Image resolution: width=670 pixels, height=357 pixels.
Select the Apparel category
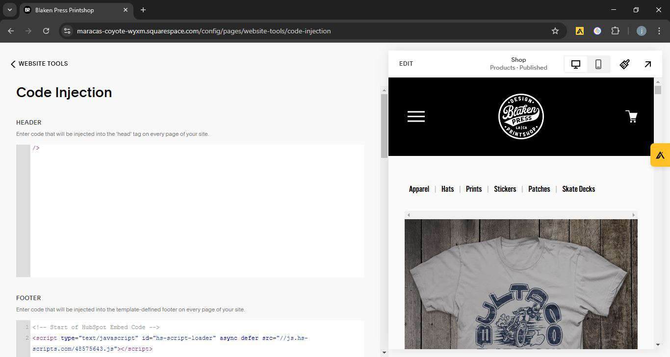419,189
